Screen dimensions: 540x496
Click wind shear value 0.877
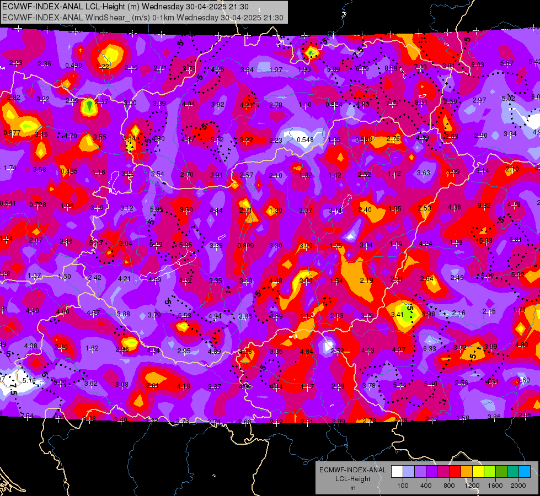12,132
